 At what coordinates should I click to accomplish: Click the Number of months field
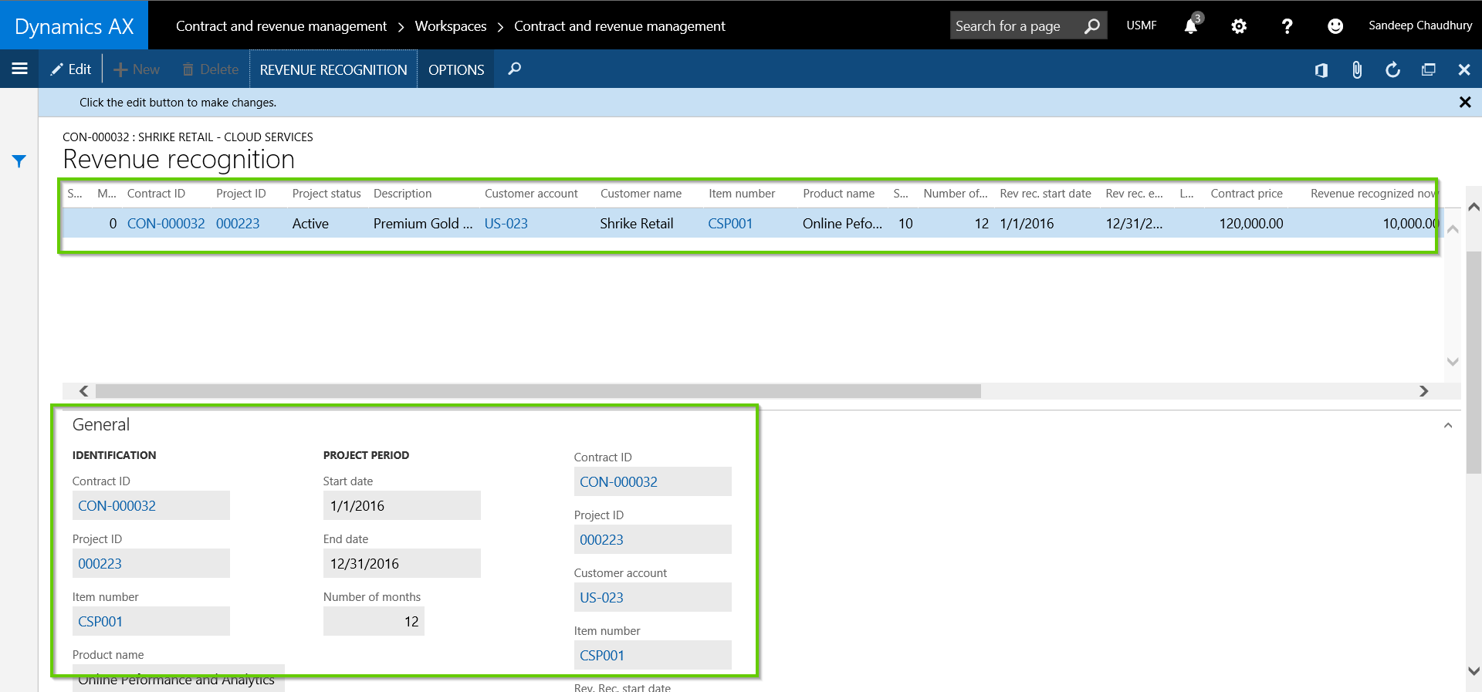pos(374,621)
